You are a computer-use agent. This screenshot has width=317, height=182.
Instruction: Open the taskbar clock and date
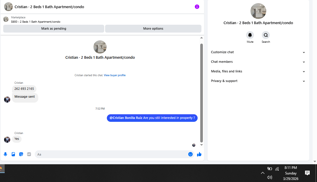(x=290, y=173)
